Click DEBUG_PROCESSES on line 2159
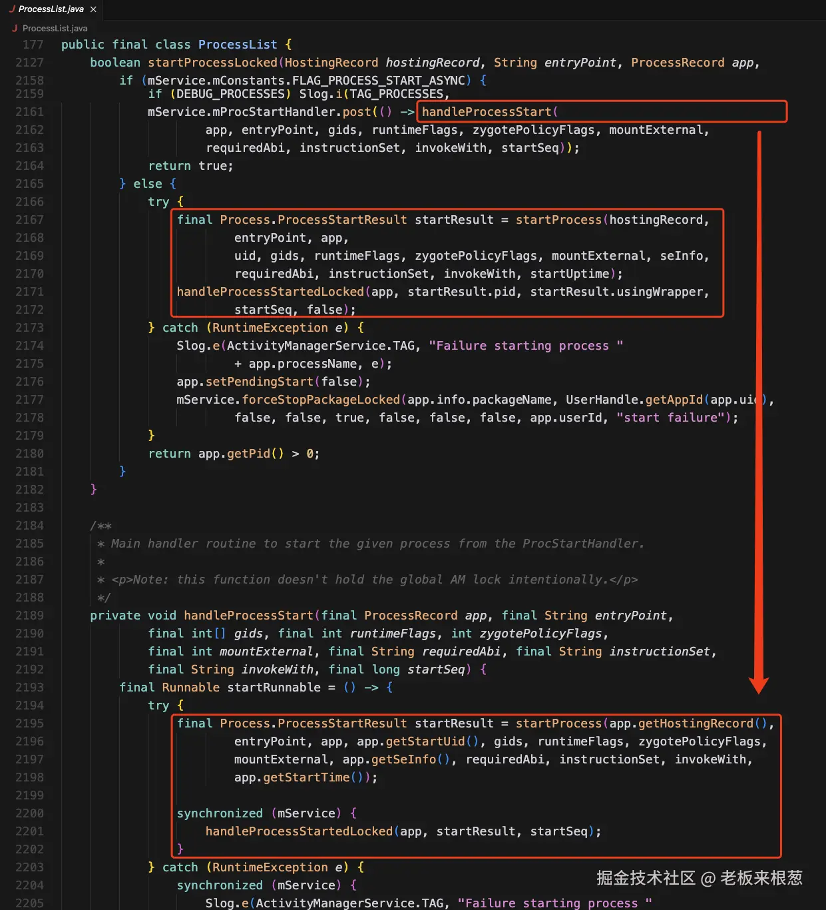The image size is (826, 910). [230, 94]
